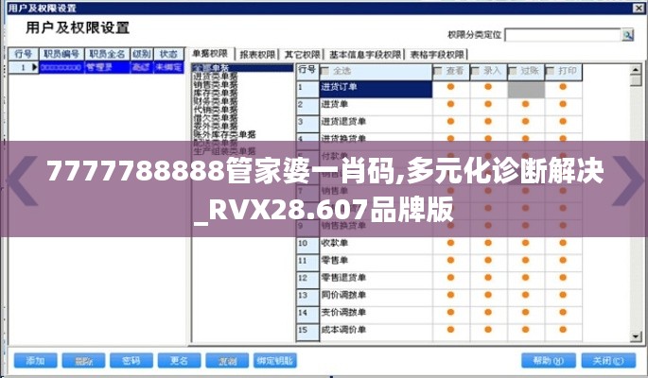Click the 职员编号 column header

(61, 54)
